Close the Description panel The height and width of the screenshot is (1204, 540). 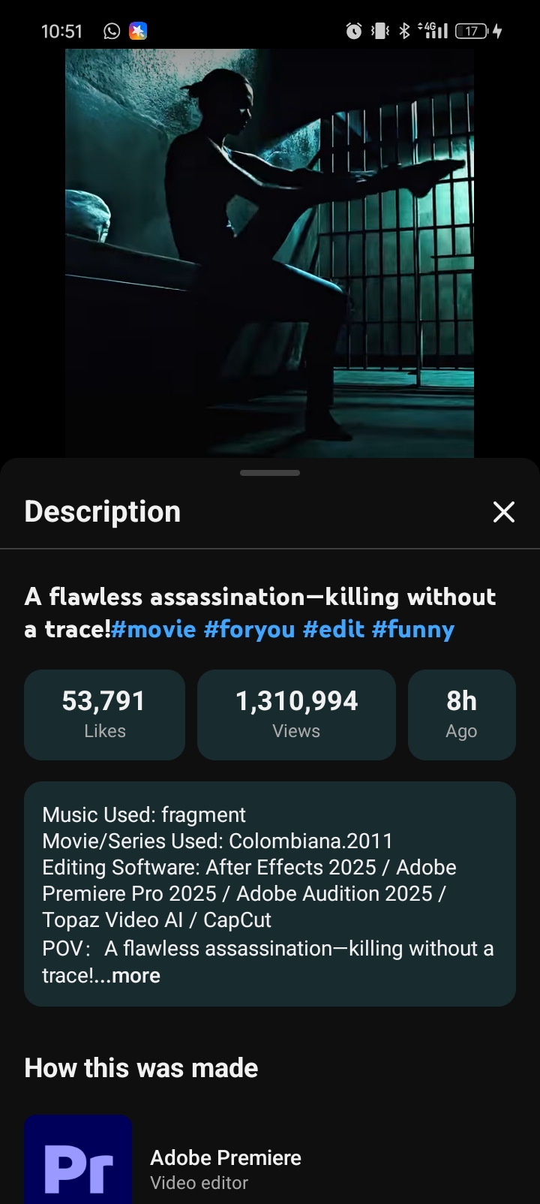pos(503,512)
